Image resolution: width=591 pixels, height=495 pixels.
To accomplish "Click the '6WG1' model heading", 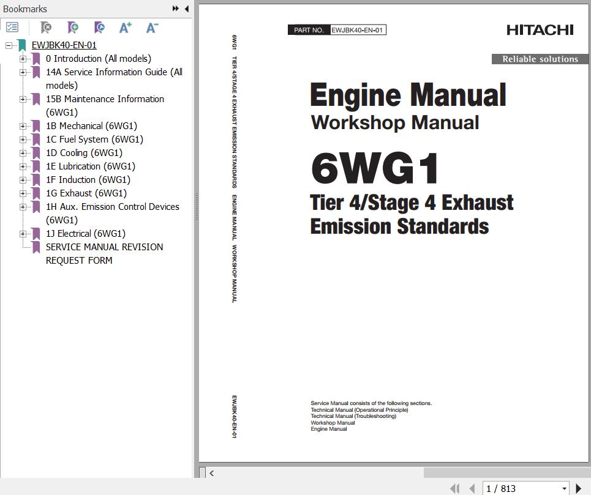I will point(375,168).
